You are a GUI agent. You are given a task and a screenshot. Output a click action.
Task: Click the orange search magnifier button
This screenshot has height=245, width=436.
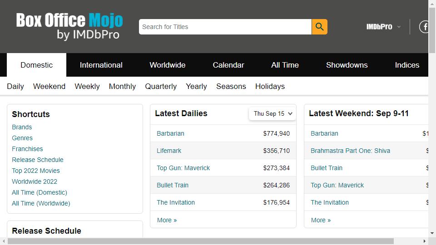pyautogui.click(x=319, y=27)
